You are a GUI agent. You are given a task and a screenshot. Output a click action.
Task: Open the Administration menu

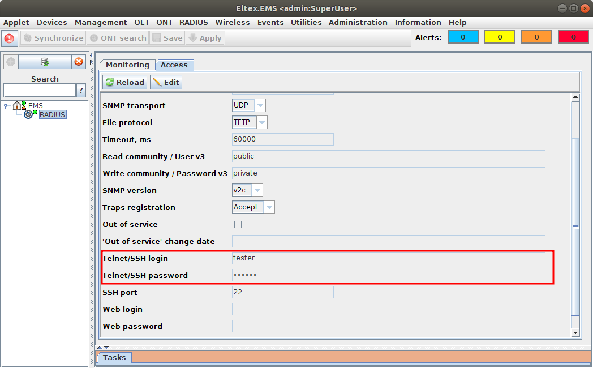(358, 22)
